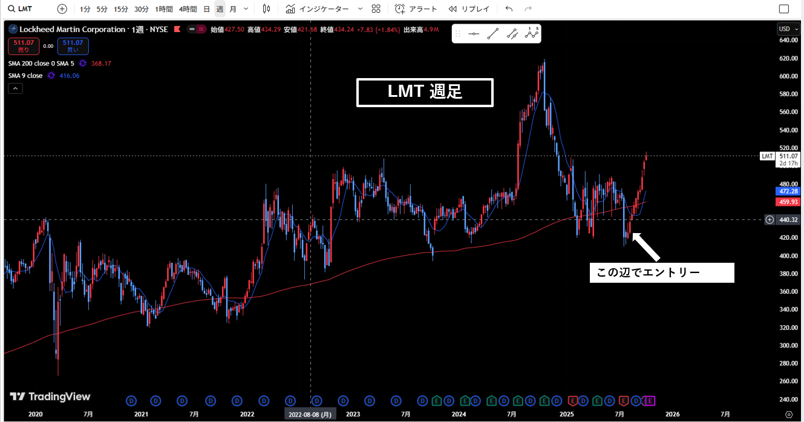Open the indicator templates grid icon
The width and height of the screenshot is (804, 422).
[376, 9]
